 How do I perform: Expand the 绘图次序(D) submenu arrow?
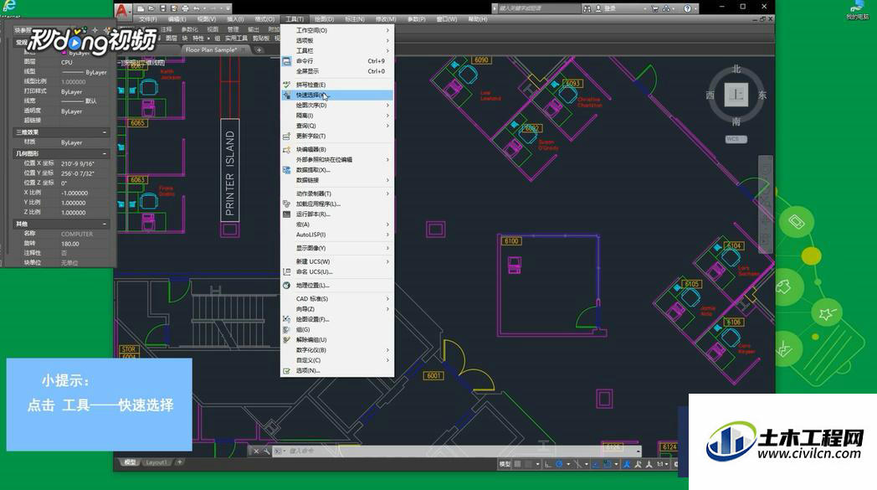(387, 106)
